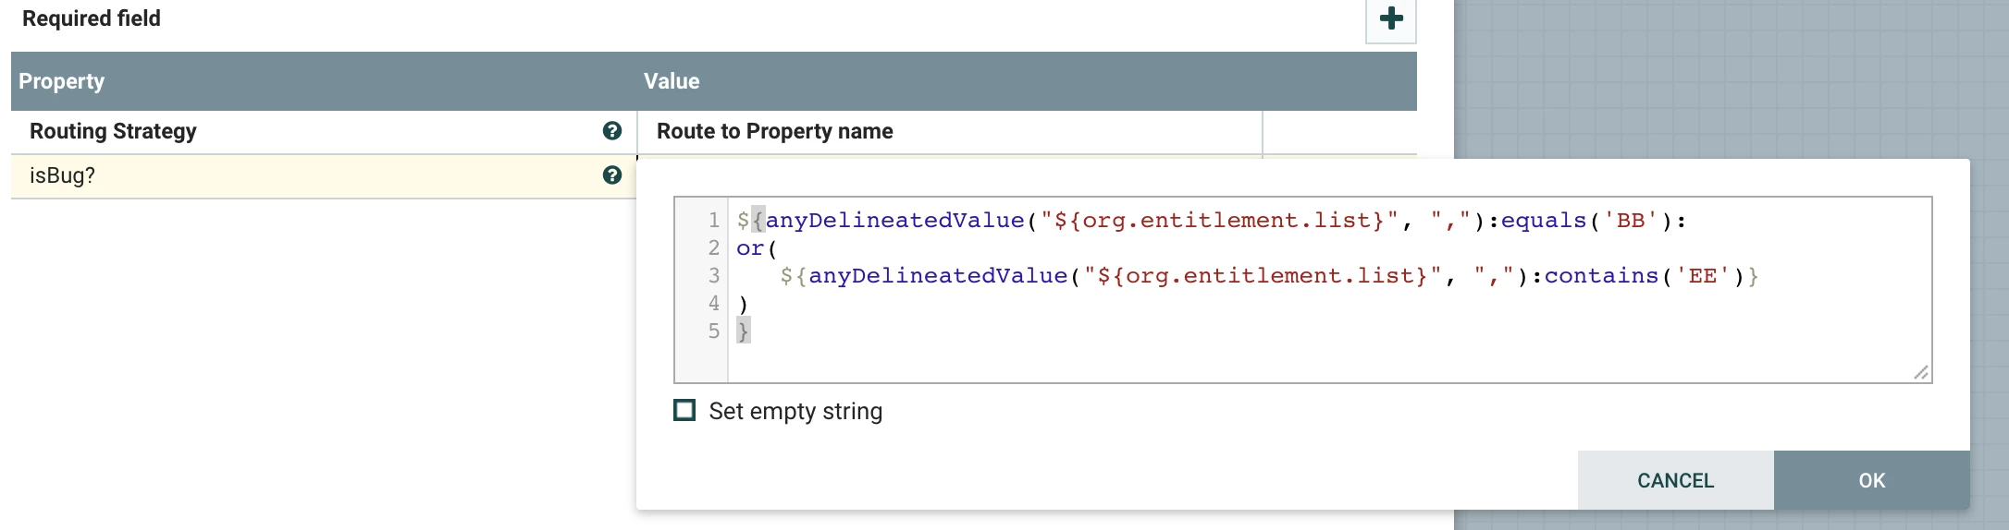The height and width of the screenshot is (530, 2009).
Task: Confirm the expression with OK
Action: pyautogui.click(x=1871, y=480)
